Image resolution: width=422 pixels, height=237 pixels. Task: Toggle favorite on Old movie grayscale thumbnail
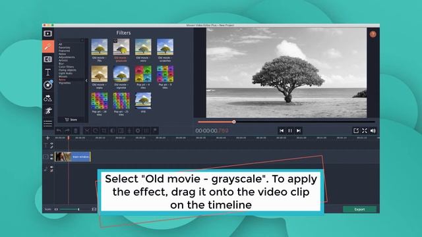(115, 41)
